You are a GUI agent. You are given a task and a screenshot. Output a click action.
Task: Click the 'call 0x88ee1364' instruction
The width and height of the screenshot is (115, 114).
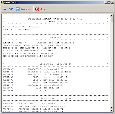click(x=53, y=85)
